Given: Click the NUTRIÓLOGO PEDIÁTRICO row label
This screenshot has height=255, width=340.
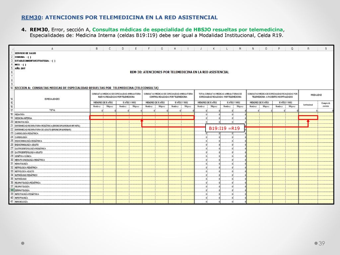Looking at the screenshot, I should pos(26,175).
